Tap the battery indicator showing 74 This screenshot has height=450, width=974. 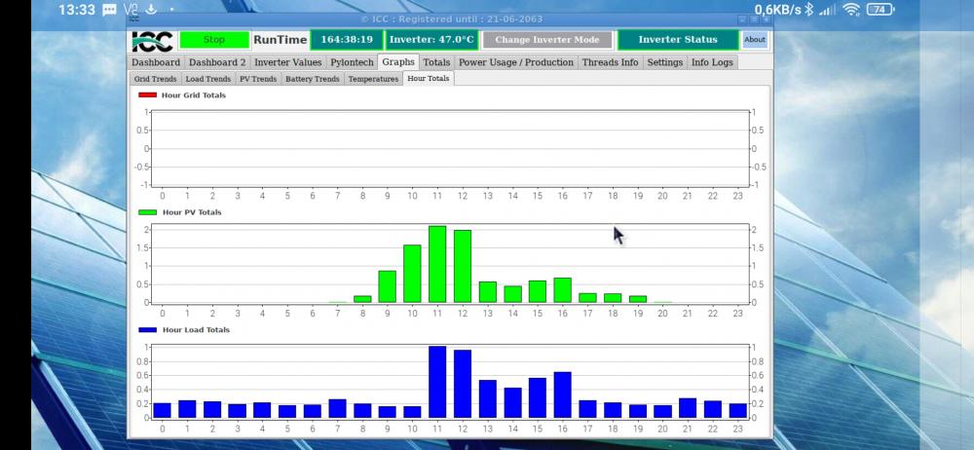tap(880, 10)
